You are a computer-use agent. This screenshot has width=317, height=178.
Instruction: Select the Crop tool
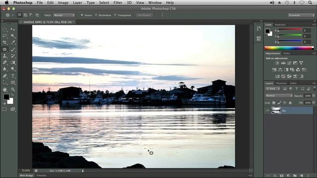coord(4,43)
